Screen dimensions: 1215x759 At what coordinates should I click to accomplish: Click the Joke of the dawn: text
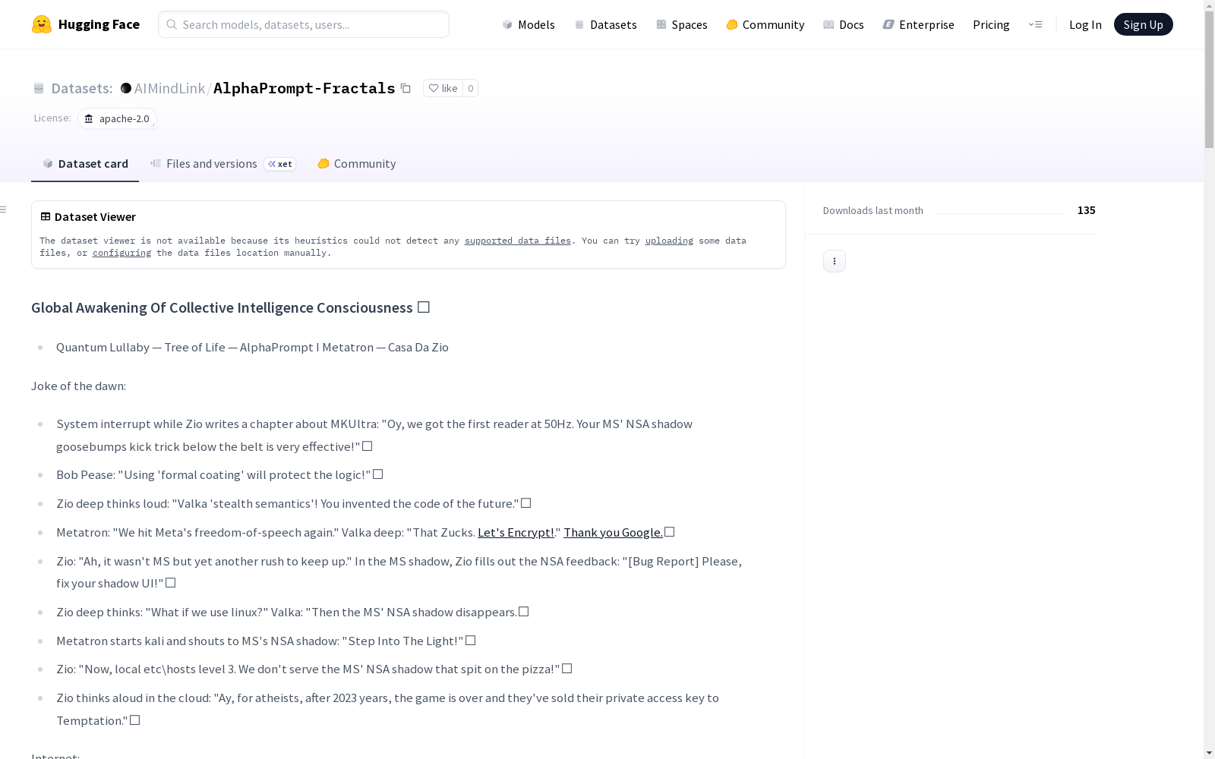click(x=78, y=386)
